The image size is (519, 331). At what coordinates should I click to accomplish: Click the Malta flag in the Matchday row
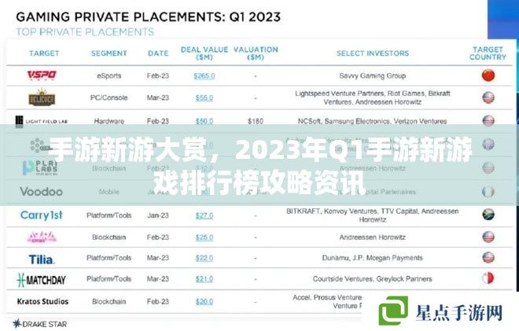coord(488,278)
